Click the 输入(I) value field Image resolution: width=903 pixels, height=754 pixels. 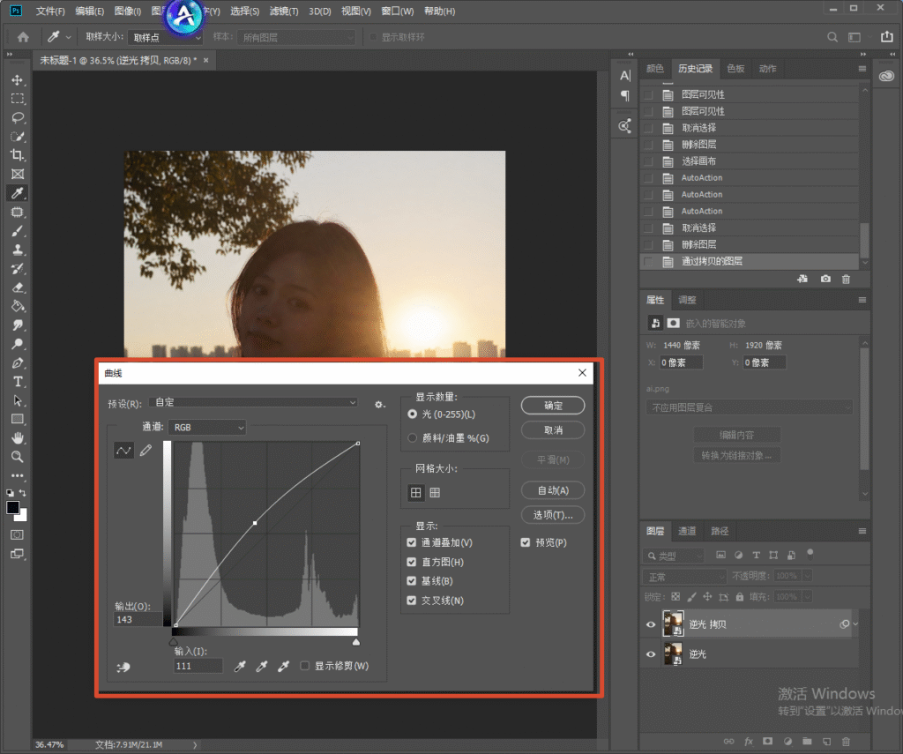(x=198, y=666)
